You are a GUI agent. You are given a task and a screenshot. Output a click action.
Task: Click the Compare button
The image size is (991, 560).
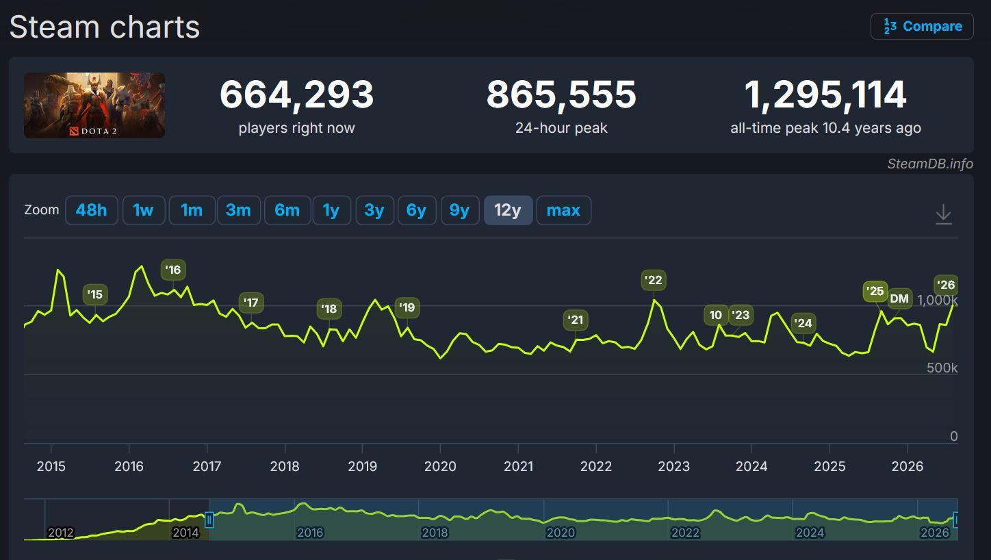point(922,26)
